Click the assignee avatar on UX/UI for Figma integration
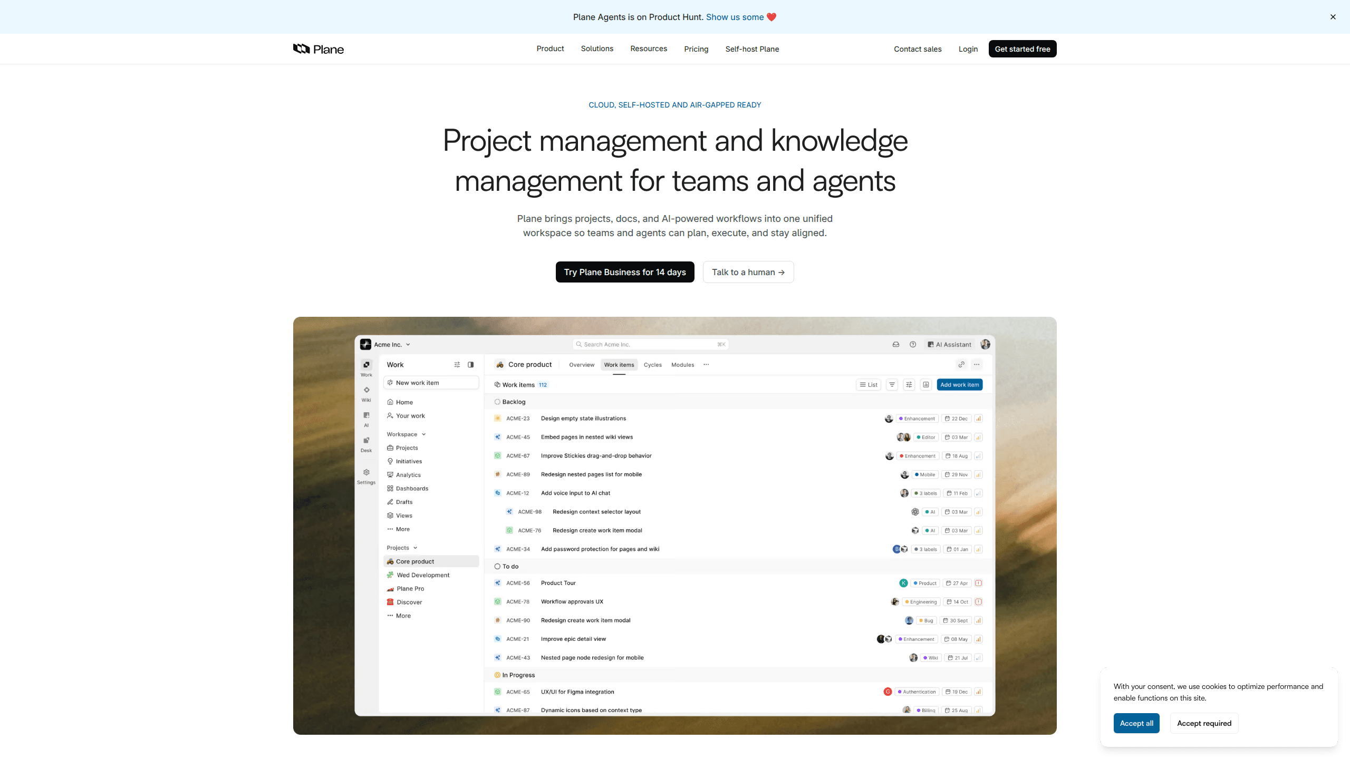 click(888, 692)
